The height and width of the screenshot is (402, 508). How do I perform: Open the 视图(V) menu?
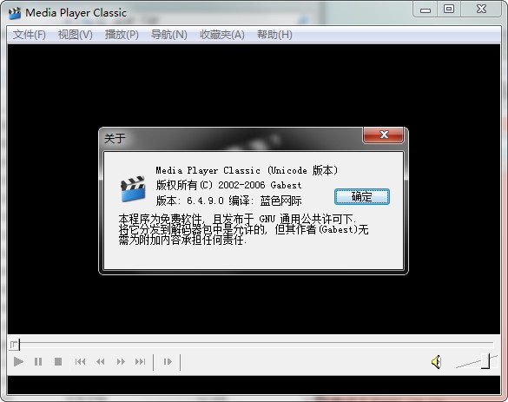[x=76, y=35]
